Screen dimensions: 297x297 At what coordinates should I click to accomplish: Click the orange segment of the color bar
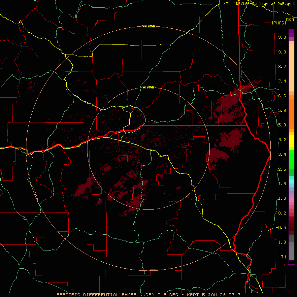click(291, 114)
